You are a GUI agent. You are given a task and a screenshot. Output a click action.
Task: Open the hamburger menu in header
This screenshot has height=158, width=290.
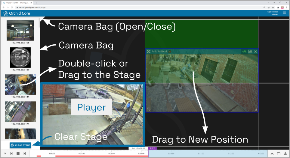point(284,13)
